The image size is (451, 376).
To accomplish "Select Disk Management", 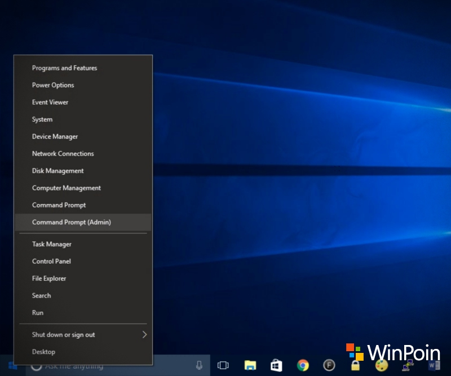I will (x=57, y=171).
